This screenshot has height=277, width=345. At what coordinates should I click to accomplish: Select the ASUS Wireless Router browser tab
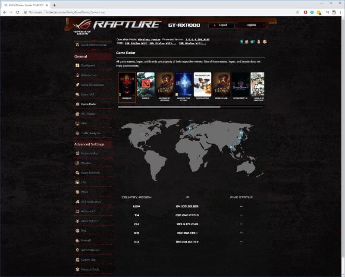(25, 5)
